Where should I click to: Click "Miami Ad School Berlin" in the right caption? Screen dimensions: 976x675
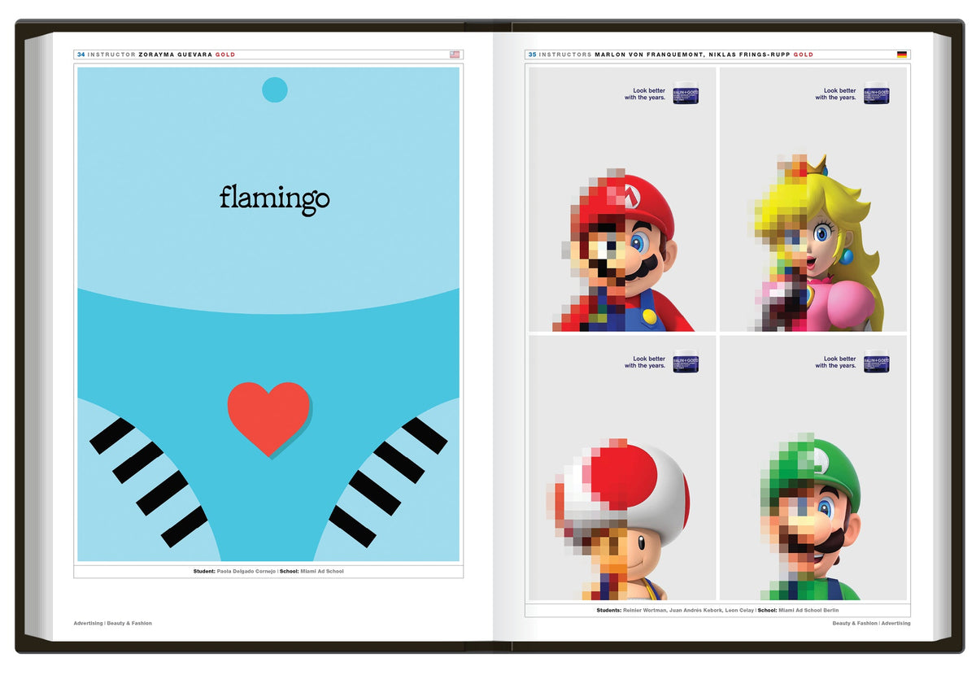coord(808,610)
